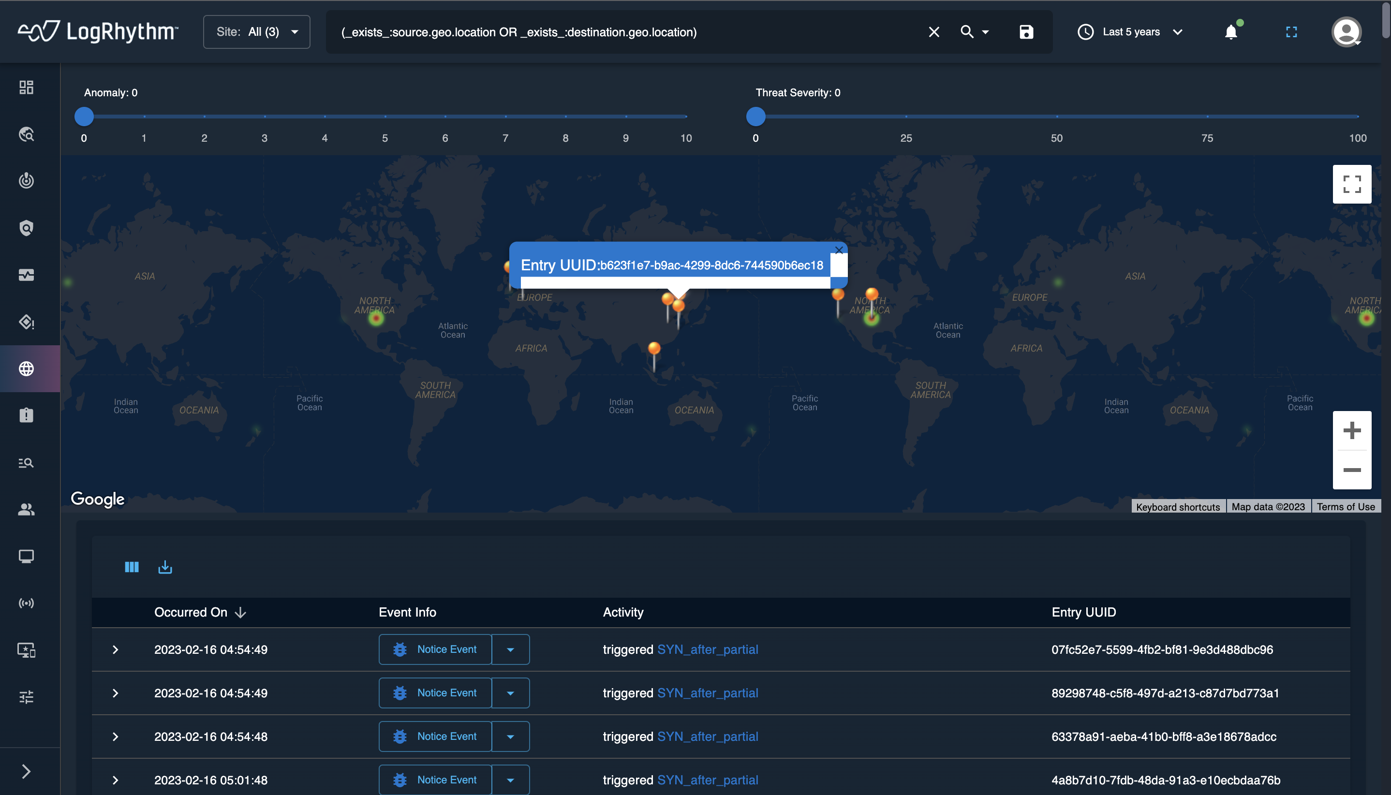This screenshot has height=795, width=1391.
Task: Open the column chooser icon above table
Action: pos(132,567)
